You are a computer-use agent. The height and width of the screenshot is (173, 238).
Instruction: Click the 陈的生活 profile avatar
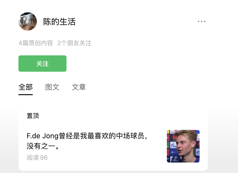28,21
